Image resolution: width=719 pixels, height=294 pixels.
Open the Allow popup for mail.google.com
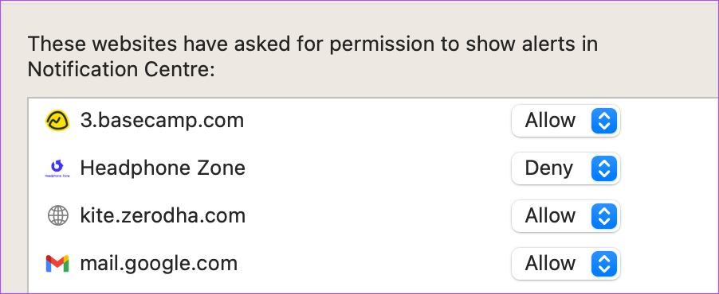tap(565, 263)
